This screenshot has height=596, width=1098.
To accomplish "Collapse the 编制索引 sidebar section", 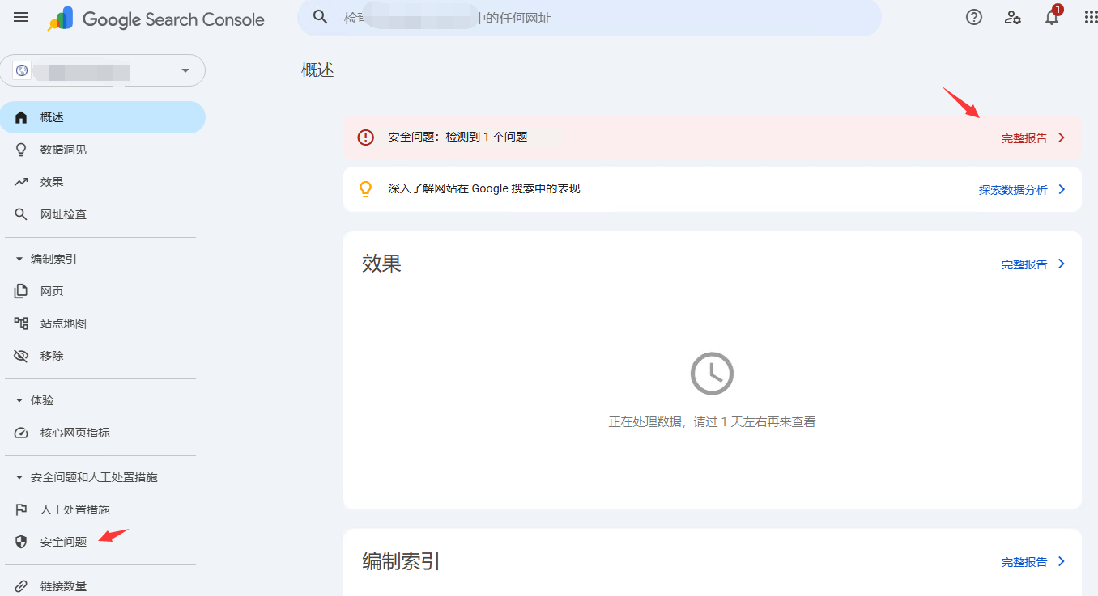I will (19, 259).
